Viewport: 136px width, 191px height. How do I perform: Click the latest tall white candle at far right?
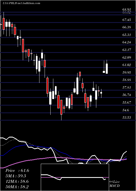point(107,68)
